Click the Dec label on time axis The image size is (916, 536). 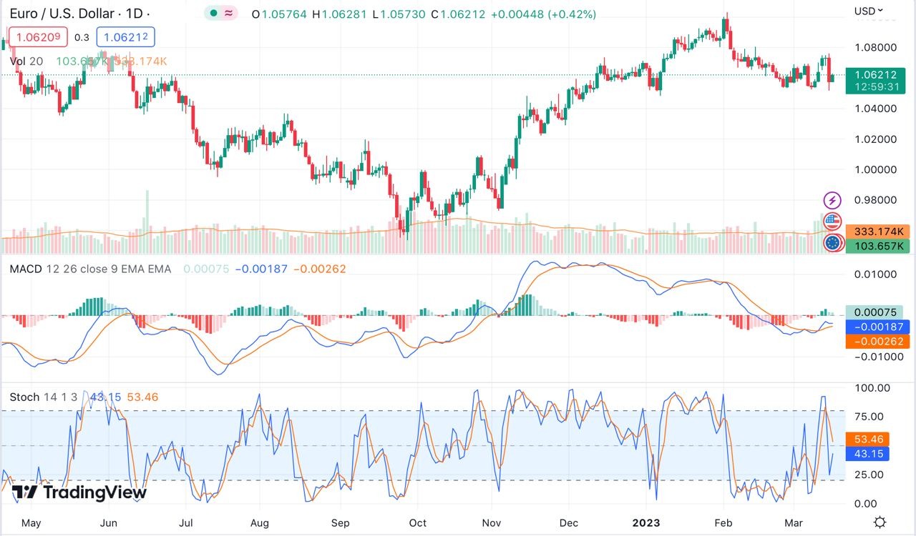(x=570, y=523)
